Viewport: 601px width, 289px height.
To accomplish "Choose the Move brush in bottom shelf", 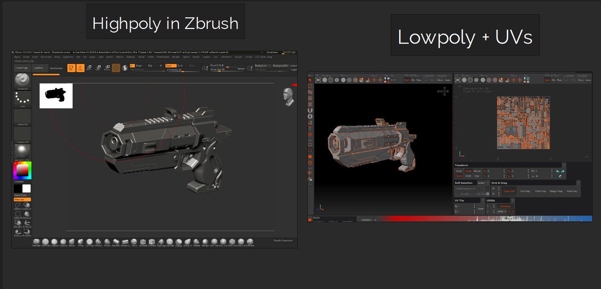I will [72, 242].
